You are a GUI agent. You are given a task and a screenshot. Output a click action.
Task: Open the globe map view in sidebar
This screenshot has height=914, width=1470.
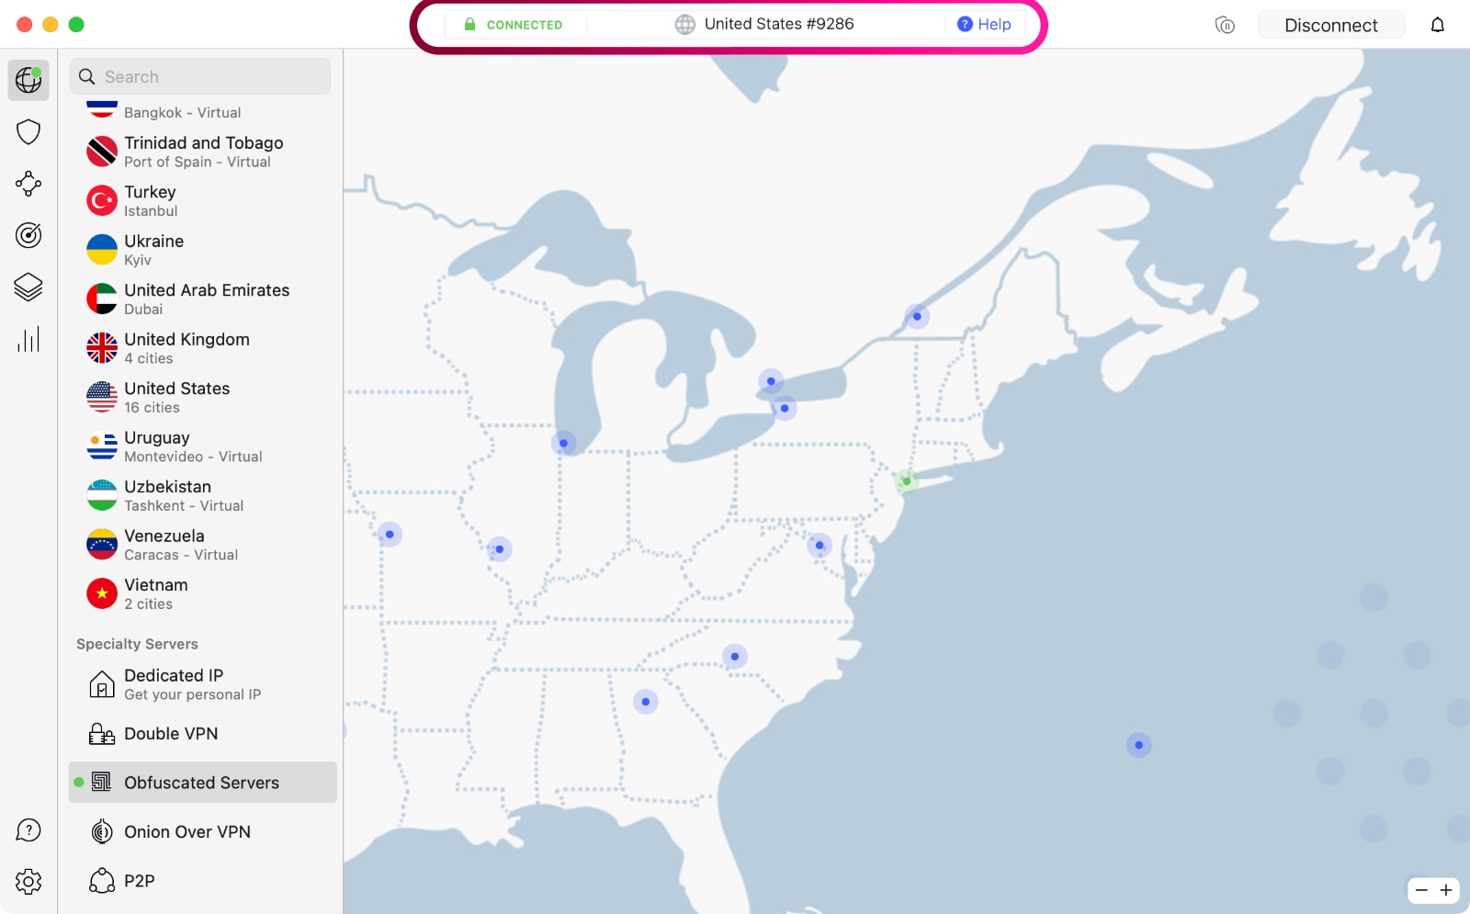pos(28,80)
